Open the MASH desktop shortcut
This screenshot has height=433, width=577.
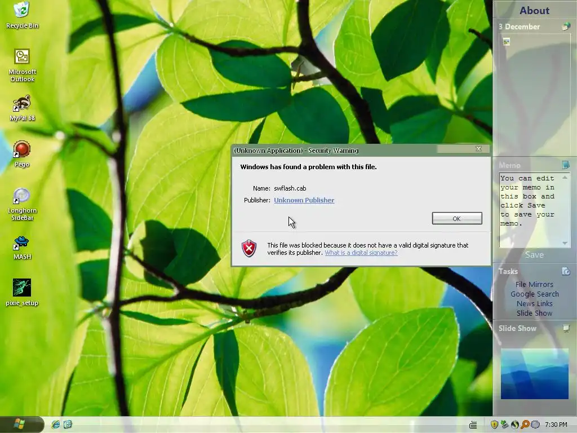pos(22,248)
